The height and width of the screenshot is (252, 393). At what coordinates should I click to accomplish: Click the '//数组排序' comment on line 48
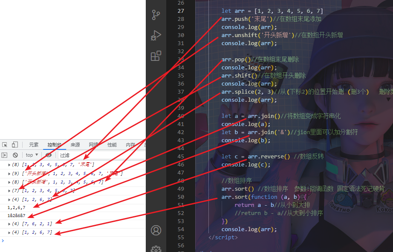[x=236, y=180]
